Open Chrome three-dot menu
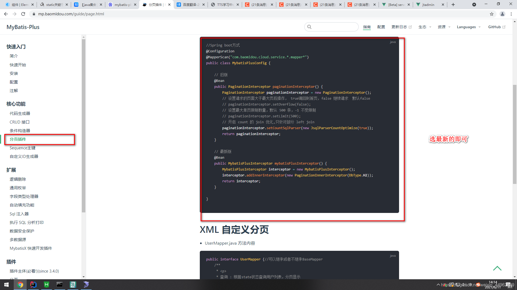Image resolution: width=517 pixels, height=290 pixels. coord(511,14)
